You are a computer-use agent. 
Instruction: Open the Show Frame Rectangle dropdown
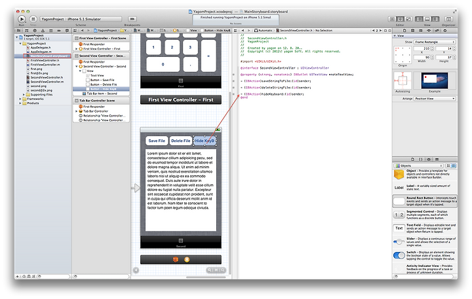click(435, 42)
